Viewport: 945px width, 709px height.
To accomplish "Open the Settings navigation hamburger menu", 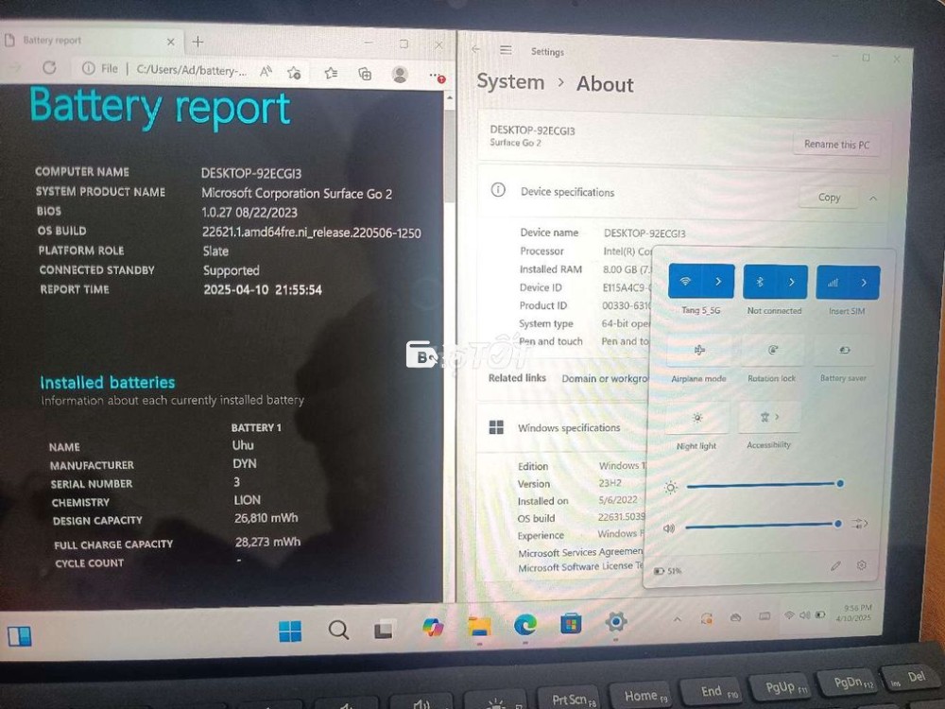I will tap(506, 50).
